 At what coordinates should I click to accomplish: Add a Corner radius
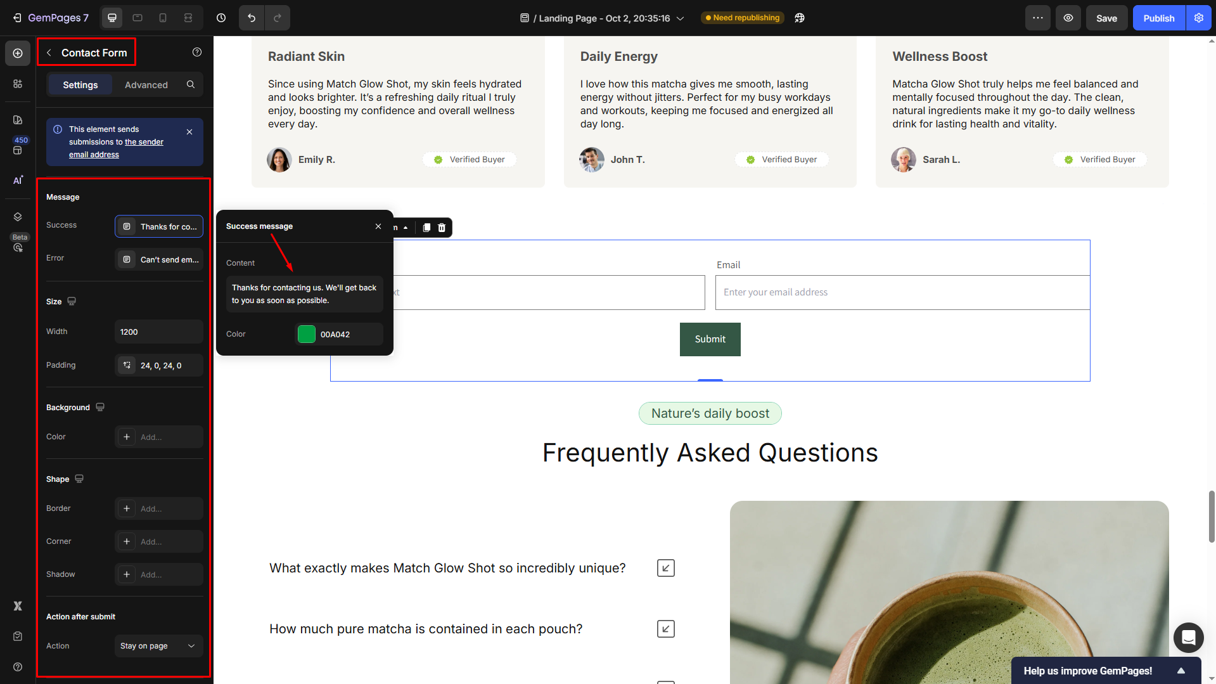[x=159, y=541]
